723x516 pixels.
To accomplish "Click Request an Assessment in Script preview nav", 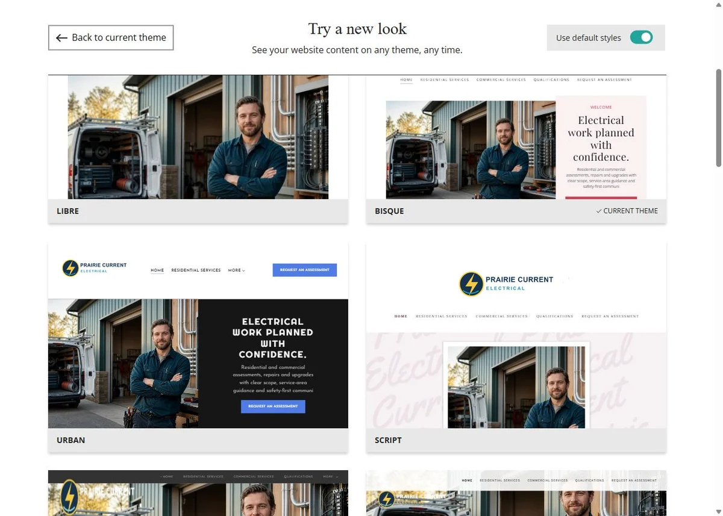I will click(610, 316).
